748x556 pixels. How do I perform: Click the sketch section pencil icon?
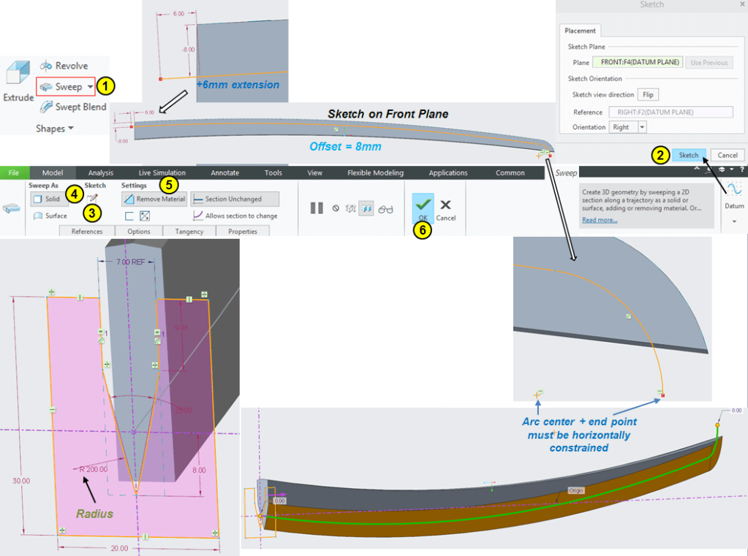pyautogui.click(x=92, y=199)
